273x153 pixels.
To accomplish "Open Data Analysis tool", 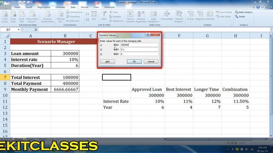I will (x=244, y=12).
